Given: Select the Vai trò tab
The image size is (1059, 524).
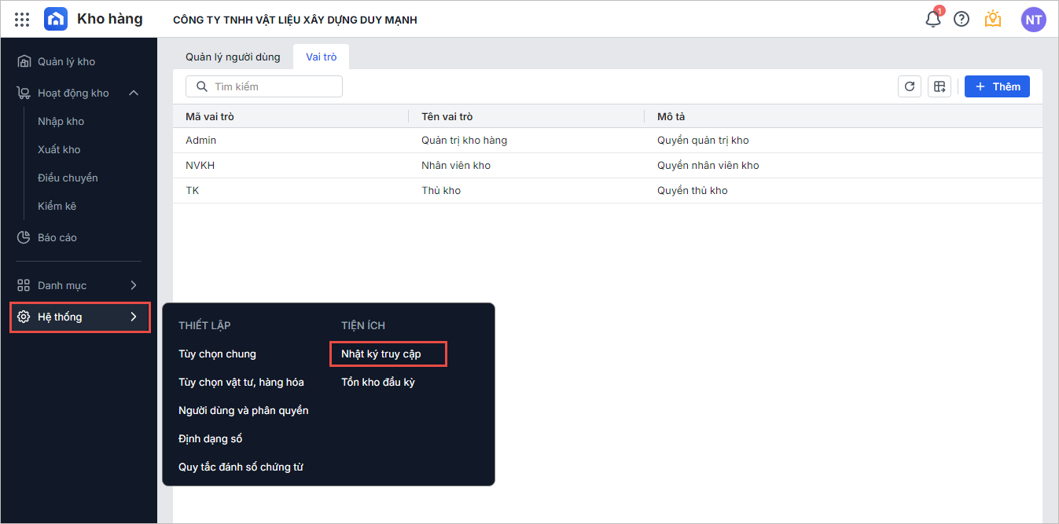Looking at the screenshot, I should pos(322,57).
